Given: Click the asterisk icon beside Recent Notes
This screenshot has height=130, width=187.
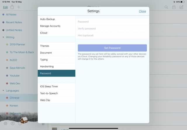Looking at the screenshot, I should tap(3, 22).
